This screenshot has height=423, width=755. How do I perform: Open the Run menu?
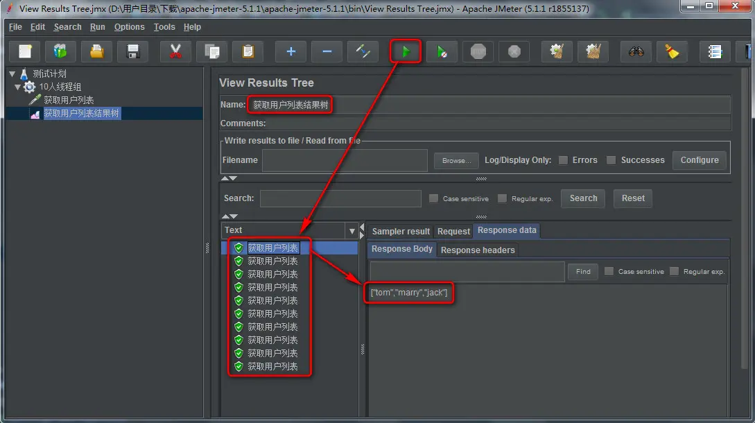[x=97, y=27]
